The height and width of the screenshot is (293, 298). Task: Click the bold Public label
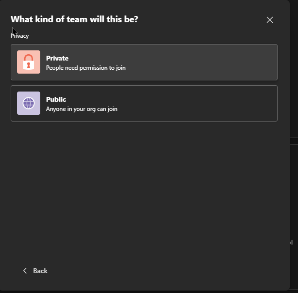(56, 99)
